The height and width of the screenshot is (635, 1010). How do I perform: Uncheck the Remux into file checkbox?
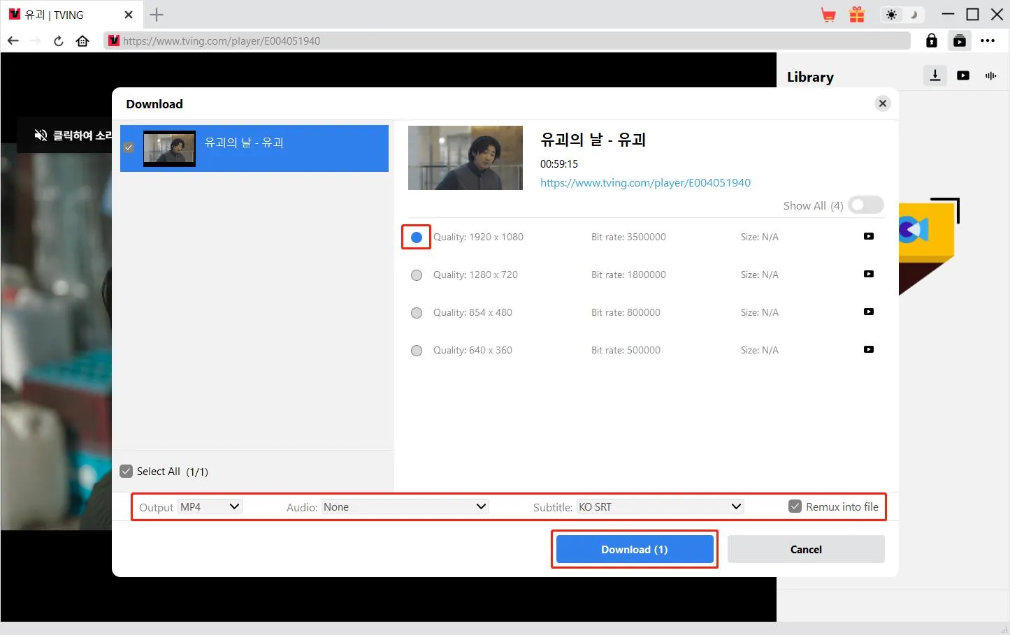(795, 507)
